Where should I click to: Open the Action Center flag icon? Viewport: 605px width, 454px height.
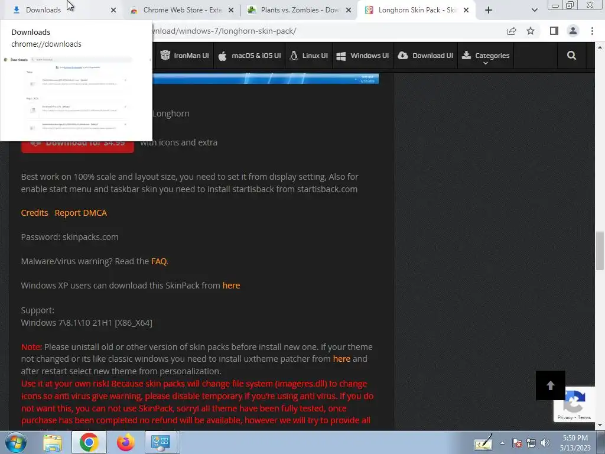click(517, 443)
